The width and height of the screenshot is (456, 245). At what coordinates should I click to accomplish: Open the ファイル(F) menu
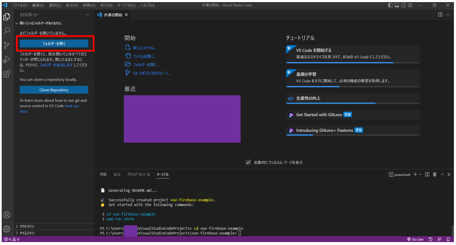coord(20,5)
